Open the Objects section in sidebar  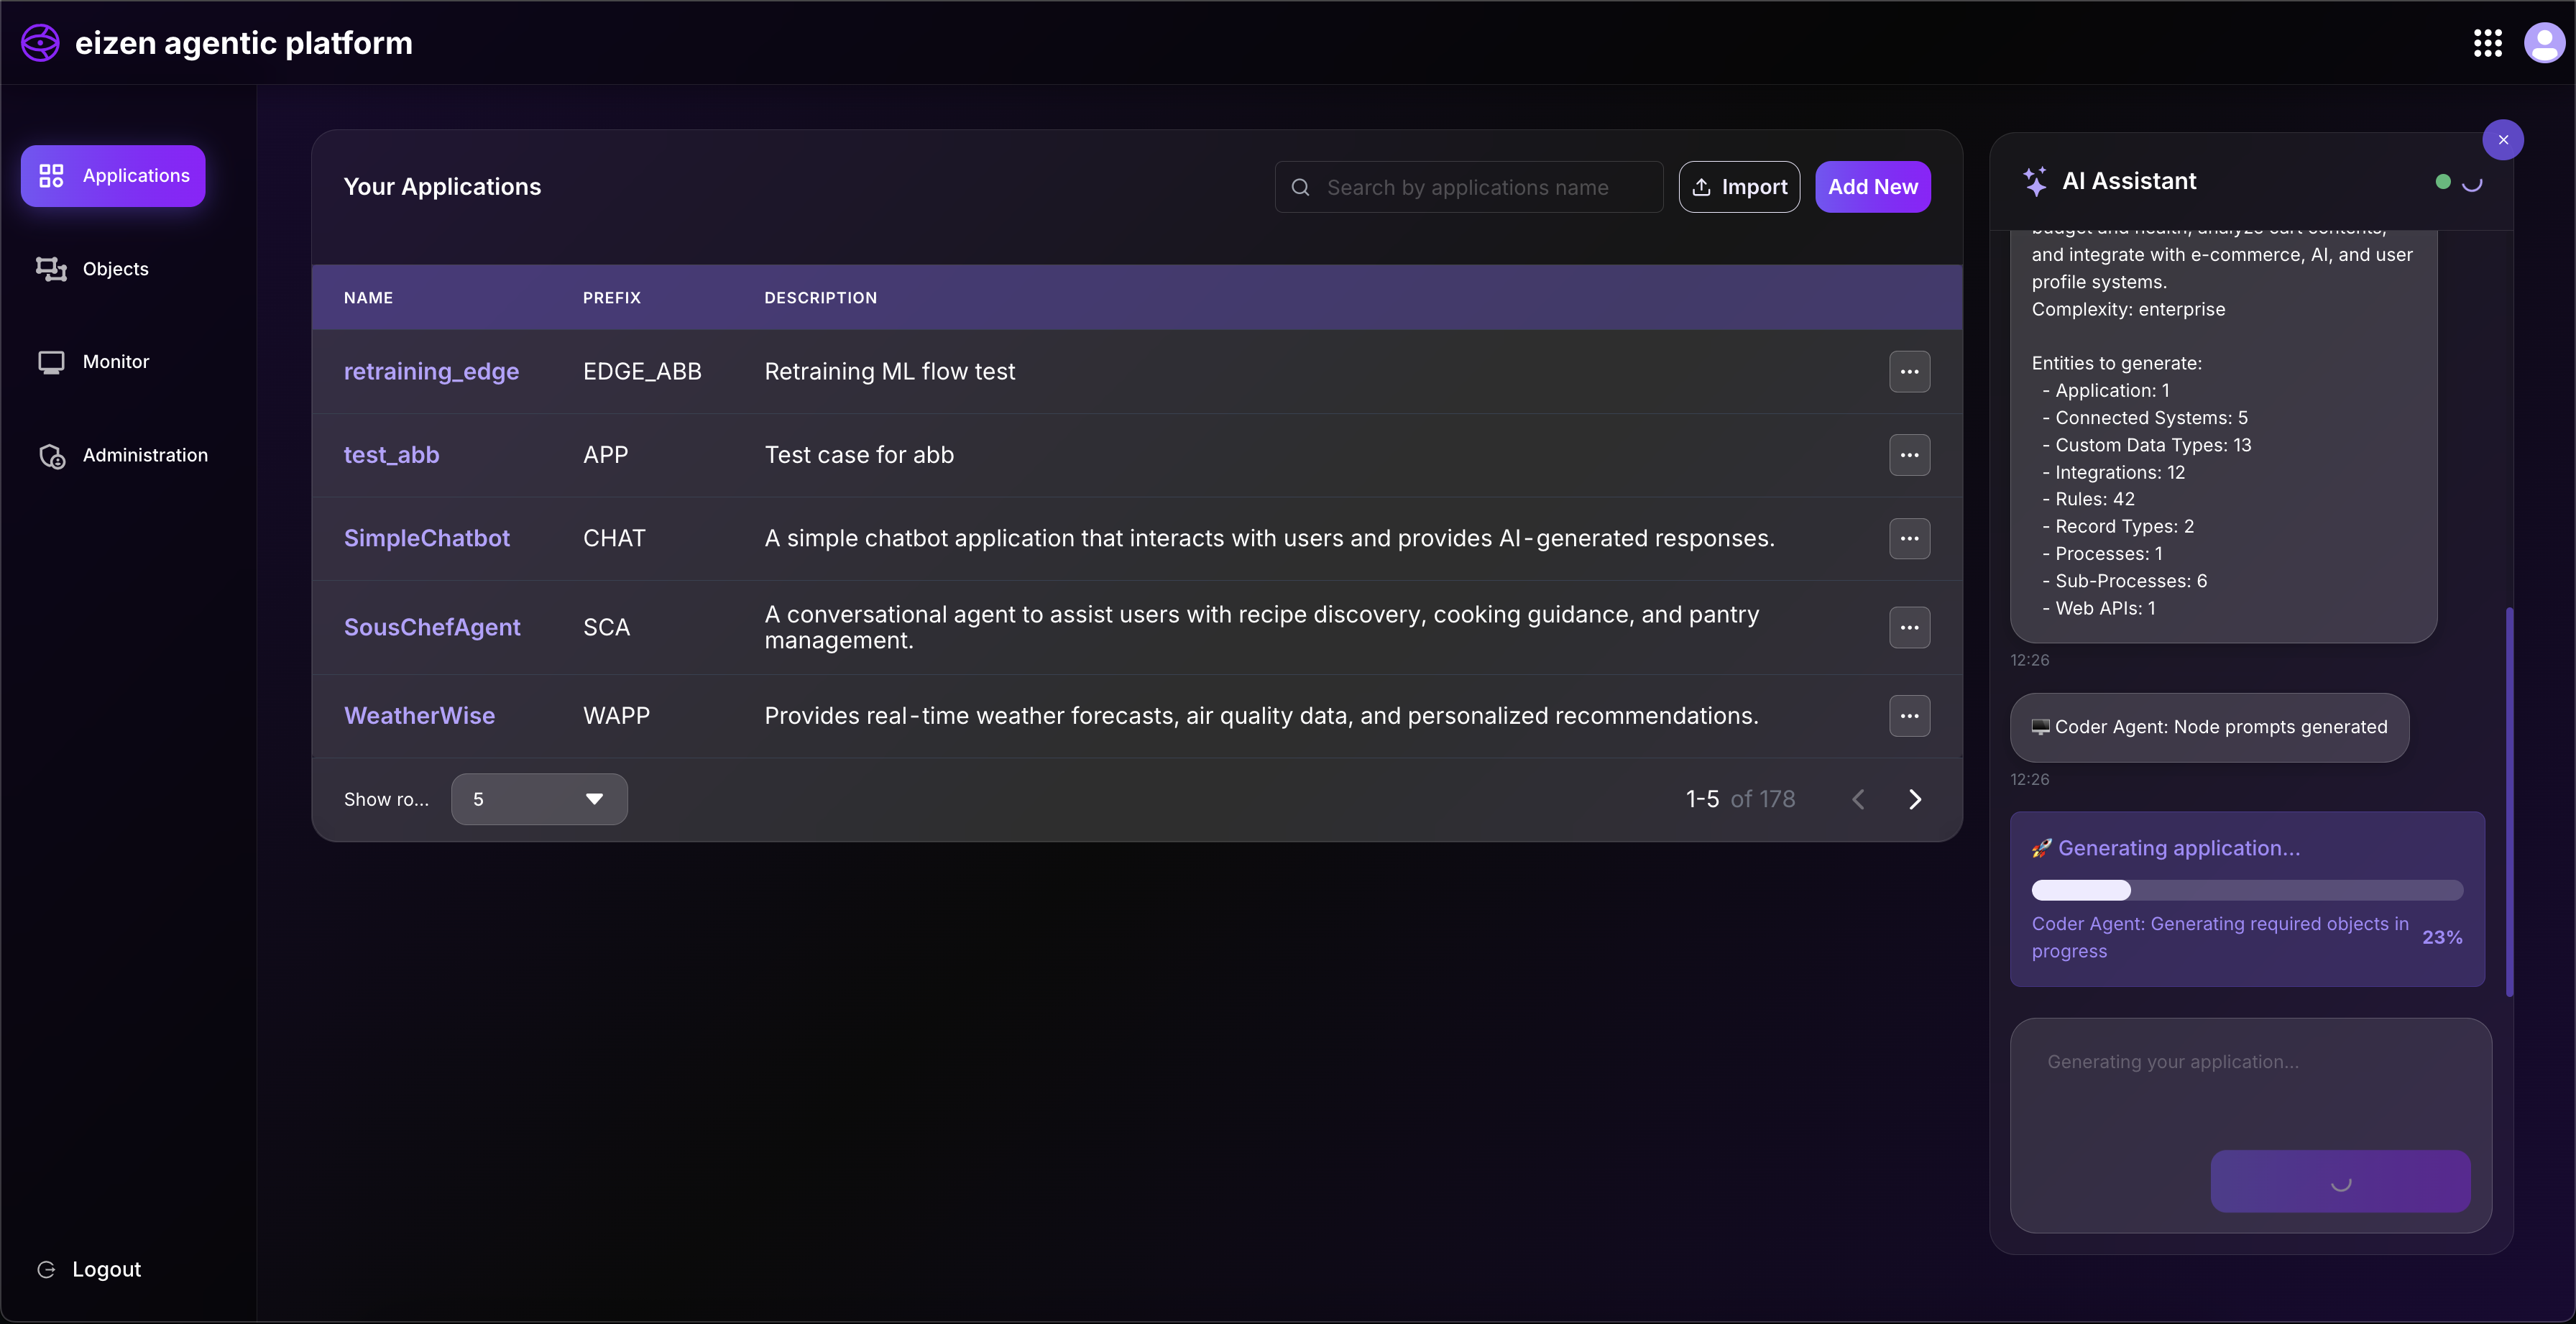pyautogui.click(x=114, y=269)
